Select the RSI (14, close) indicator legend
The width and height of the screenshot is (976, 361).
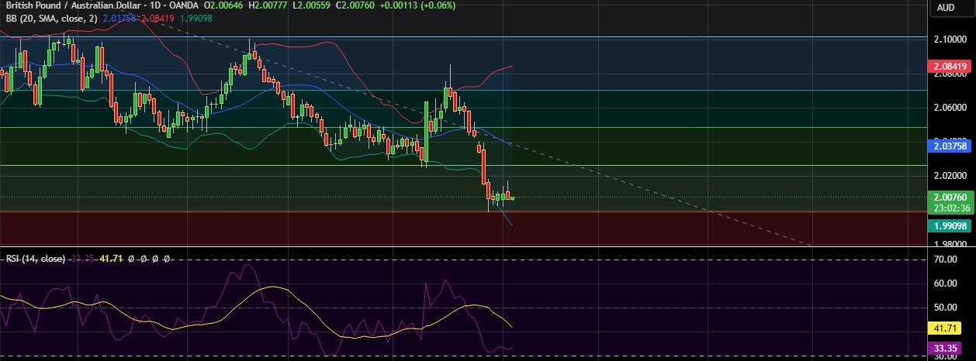pyautogui.click(x=33, y=258)
